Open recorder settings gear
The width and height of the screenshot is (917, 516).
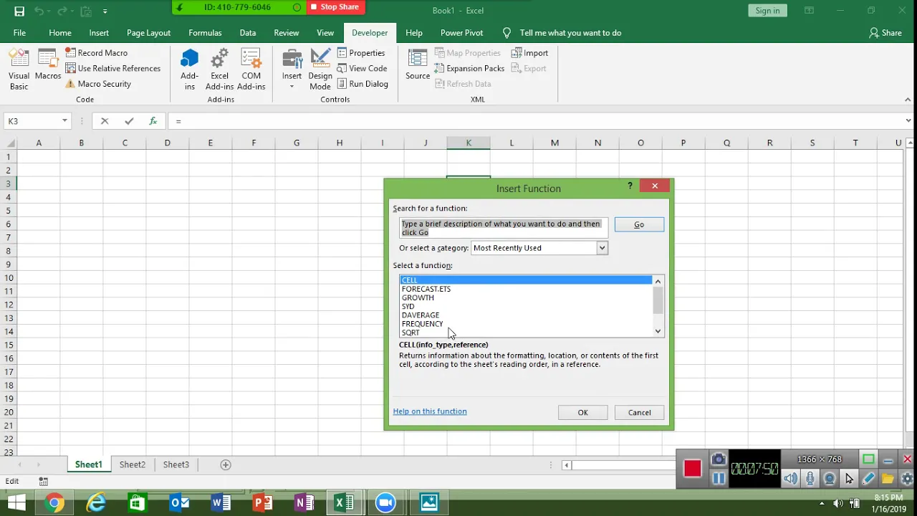point(907,478)
